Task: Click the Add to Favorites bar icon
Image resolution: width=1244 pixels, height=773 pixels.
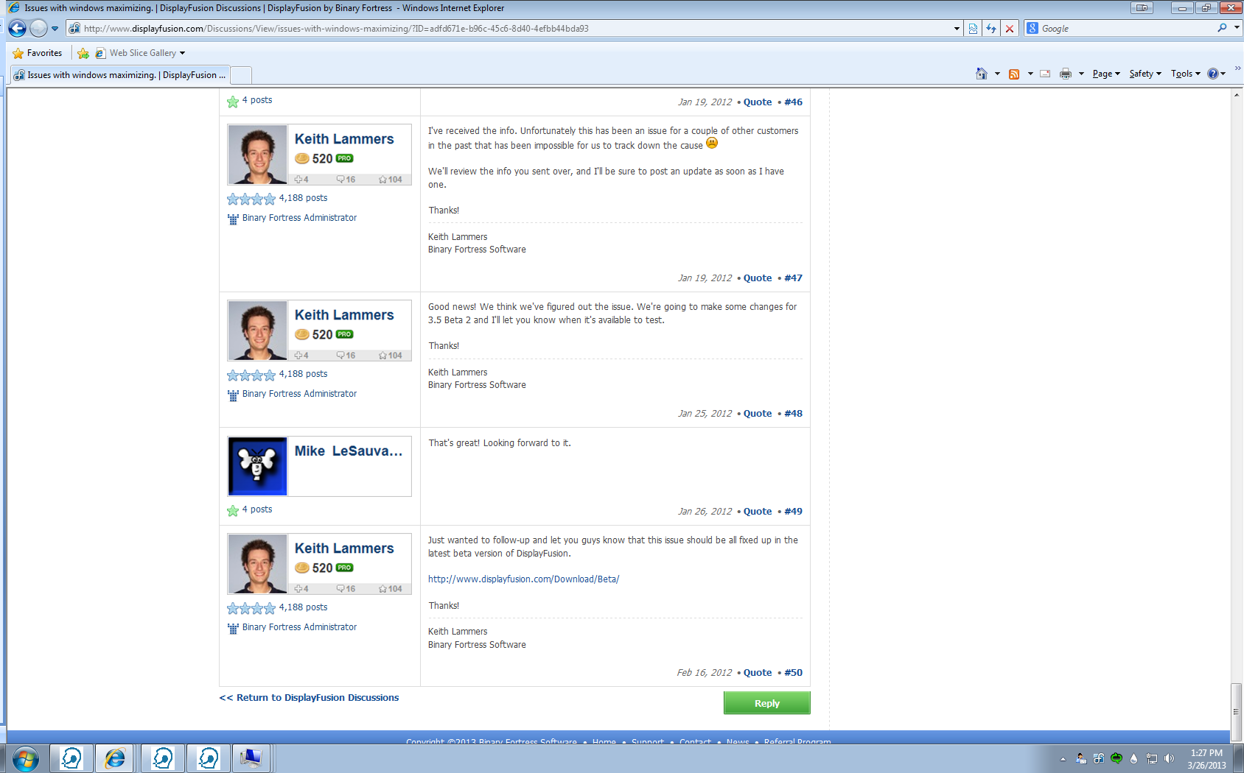Action: [x=83, y=53]
